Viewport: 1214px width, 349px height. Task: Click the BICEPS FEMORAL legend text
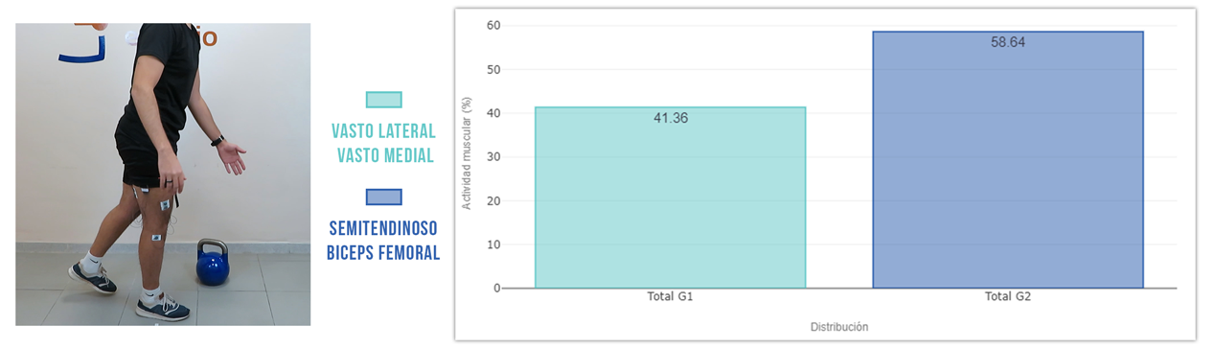pyautogui.click(x=384, y=253)
